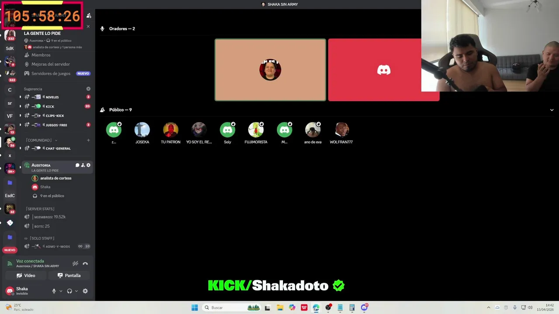Click TU PATRON audience avatar
This screenshot has width=559, height=314.
click(170, 130)
